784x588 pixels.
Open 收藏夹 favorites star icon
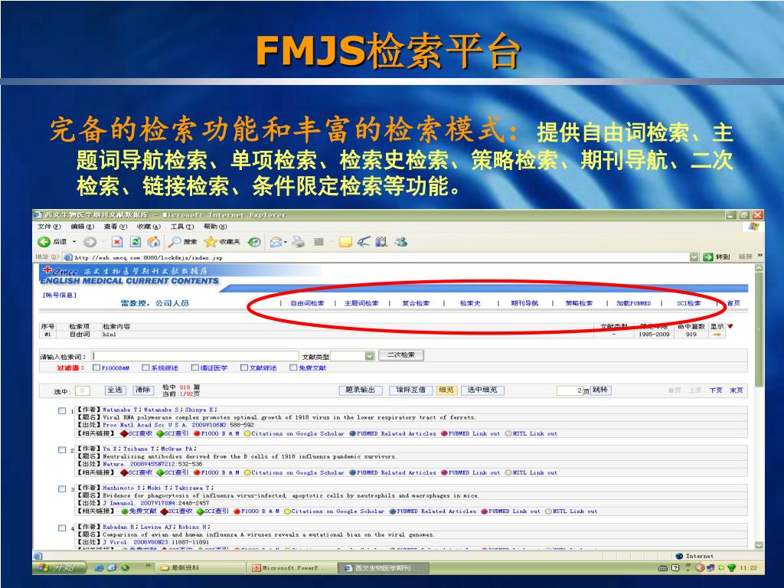pos(210,242)
